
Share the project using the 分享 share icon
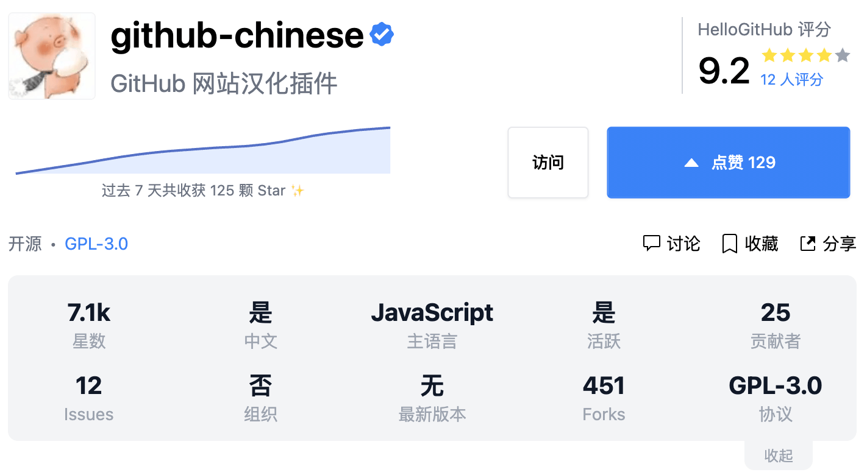pyautogui.click(x=808, y=243)
